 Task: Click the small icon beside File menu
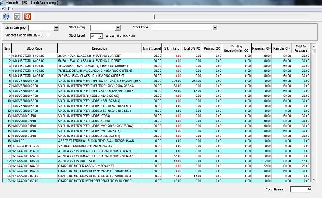[3, 9]
